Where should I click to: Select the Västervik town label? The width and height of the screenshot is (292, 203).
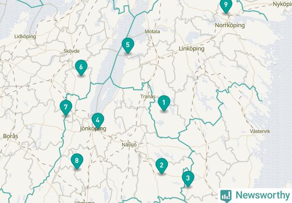[x=260, y=131]
